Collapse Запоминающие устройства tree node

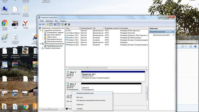click(x=40, y=44)
